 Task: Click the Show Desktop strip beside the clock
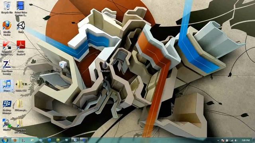(x=253, y=140)
